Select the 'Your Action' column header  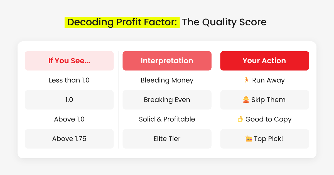click(264, 61)
